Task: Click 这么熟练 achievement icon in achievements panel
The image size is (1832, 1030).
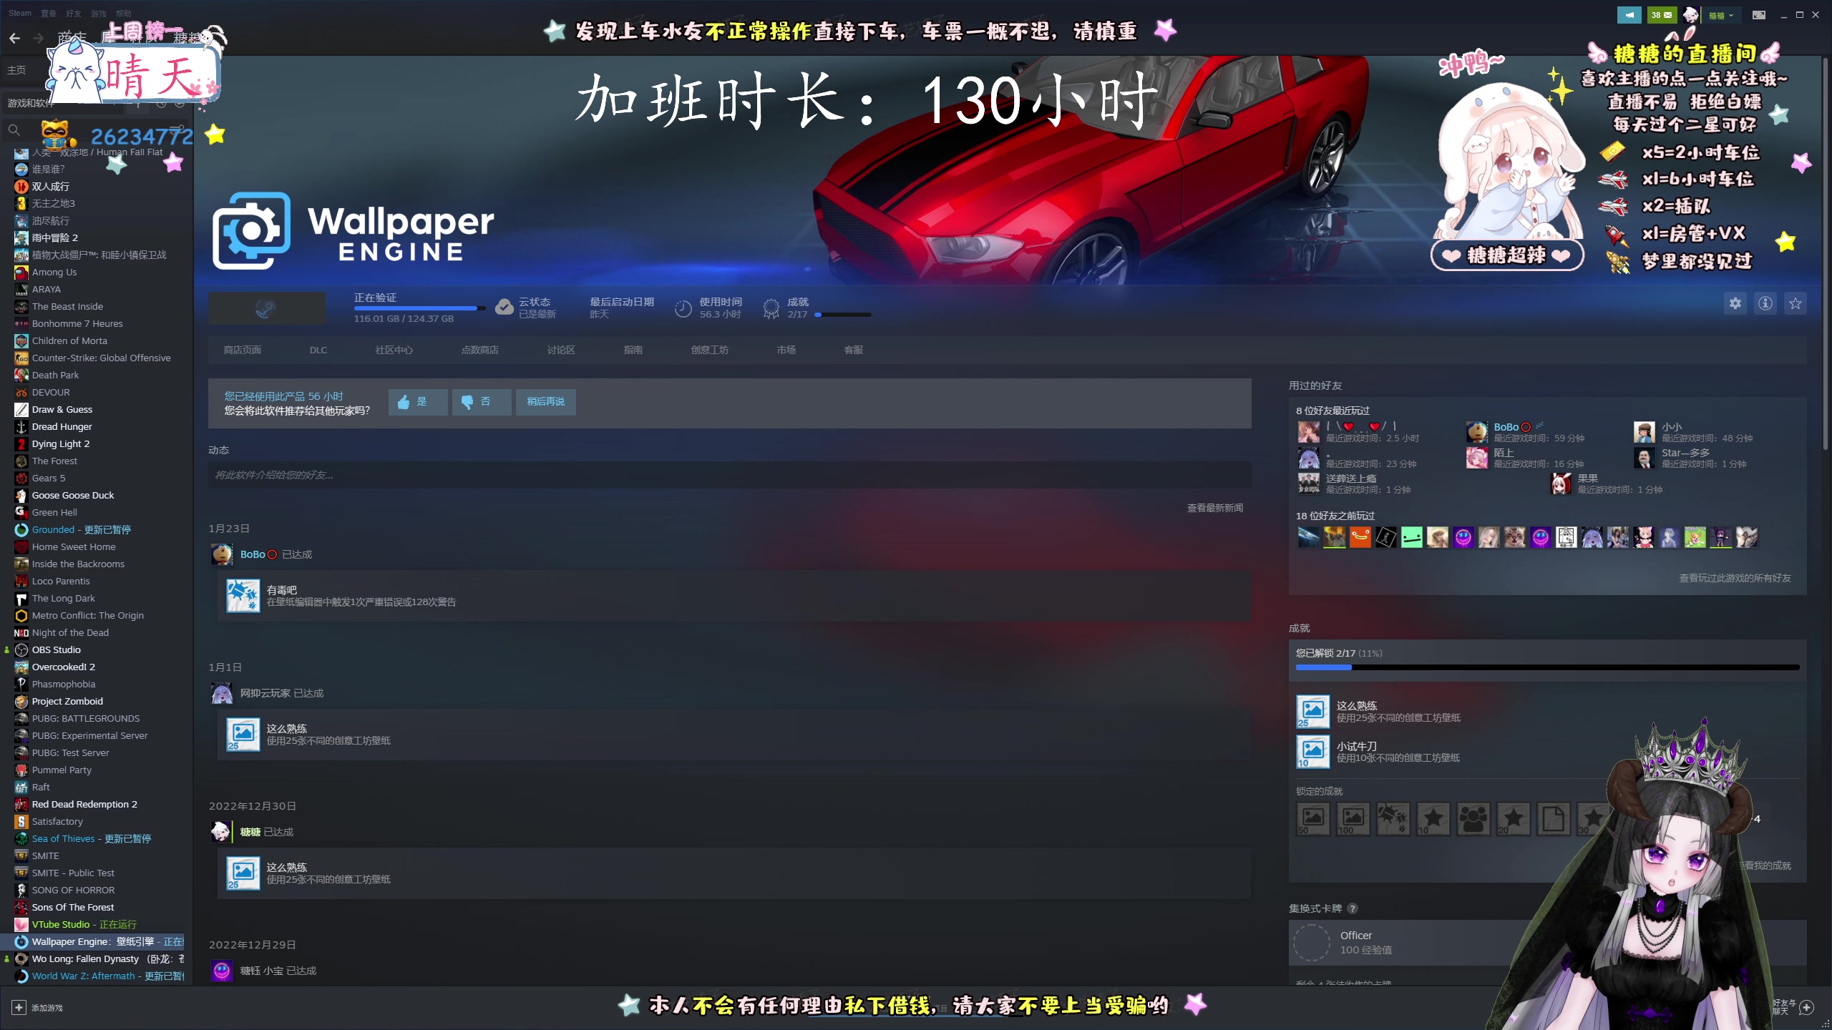Action: (x=1313, y=712)
